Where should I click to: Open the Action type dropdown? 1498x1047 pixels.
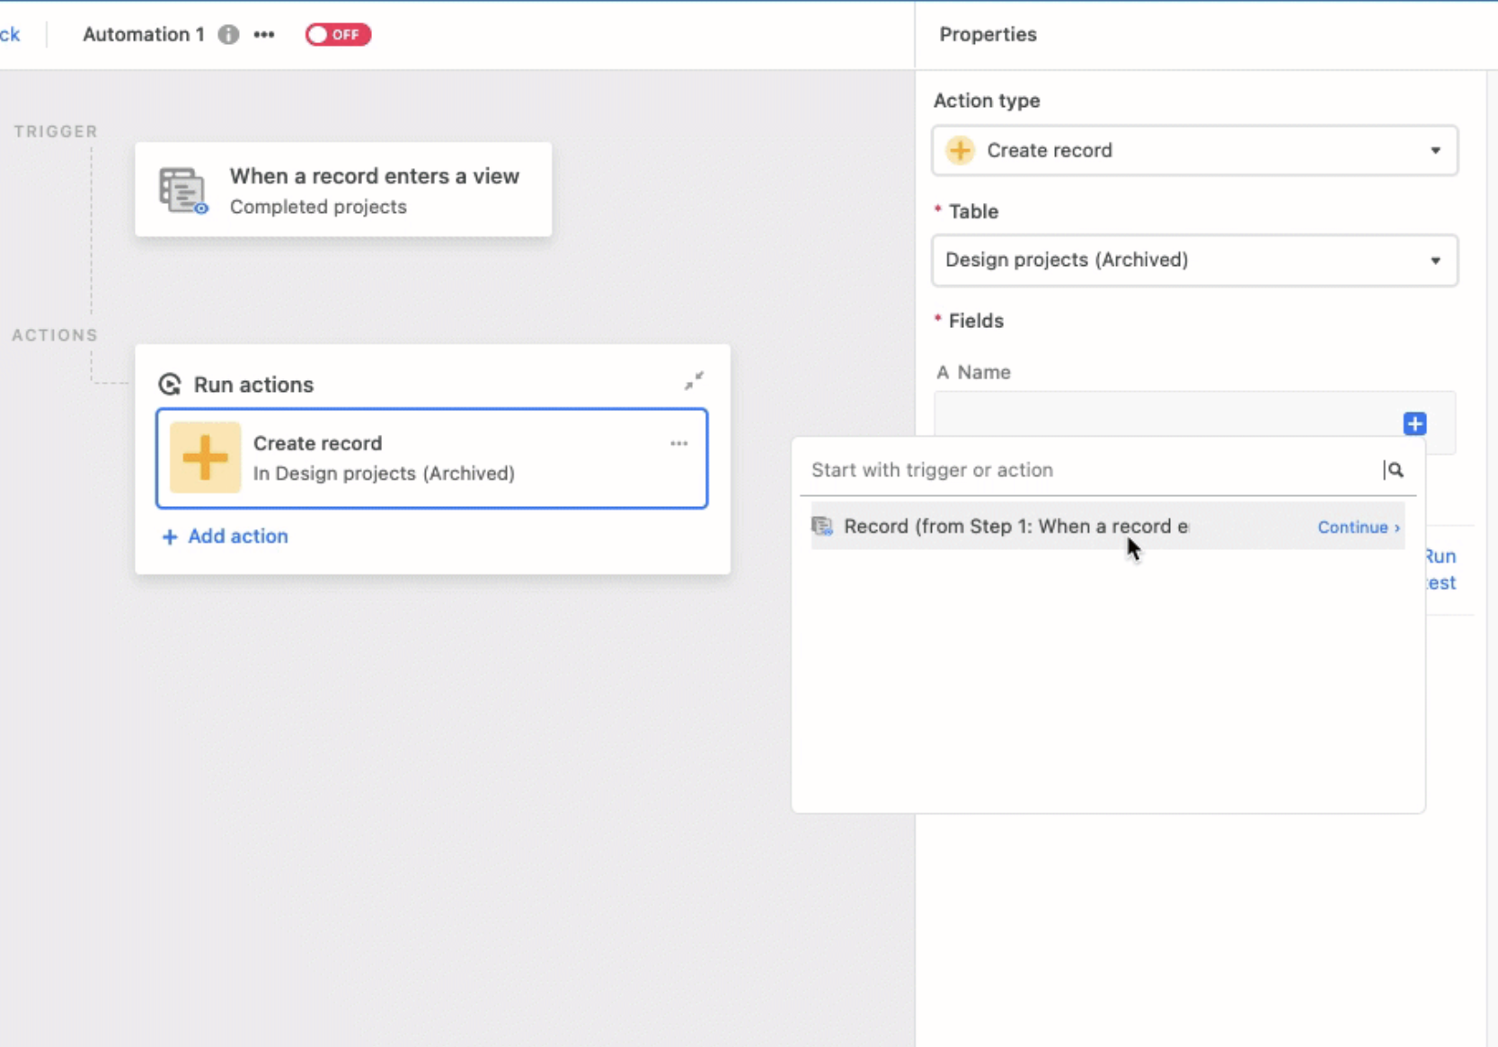pyautogui.click(x=1194, y=150)
